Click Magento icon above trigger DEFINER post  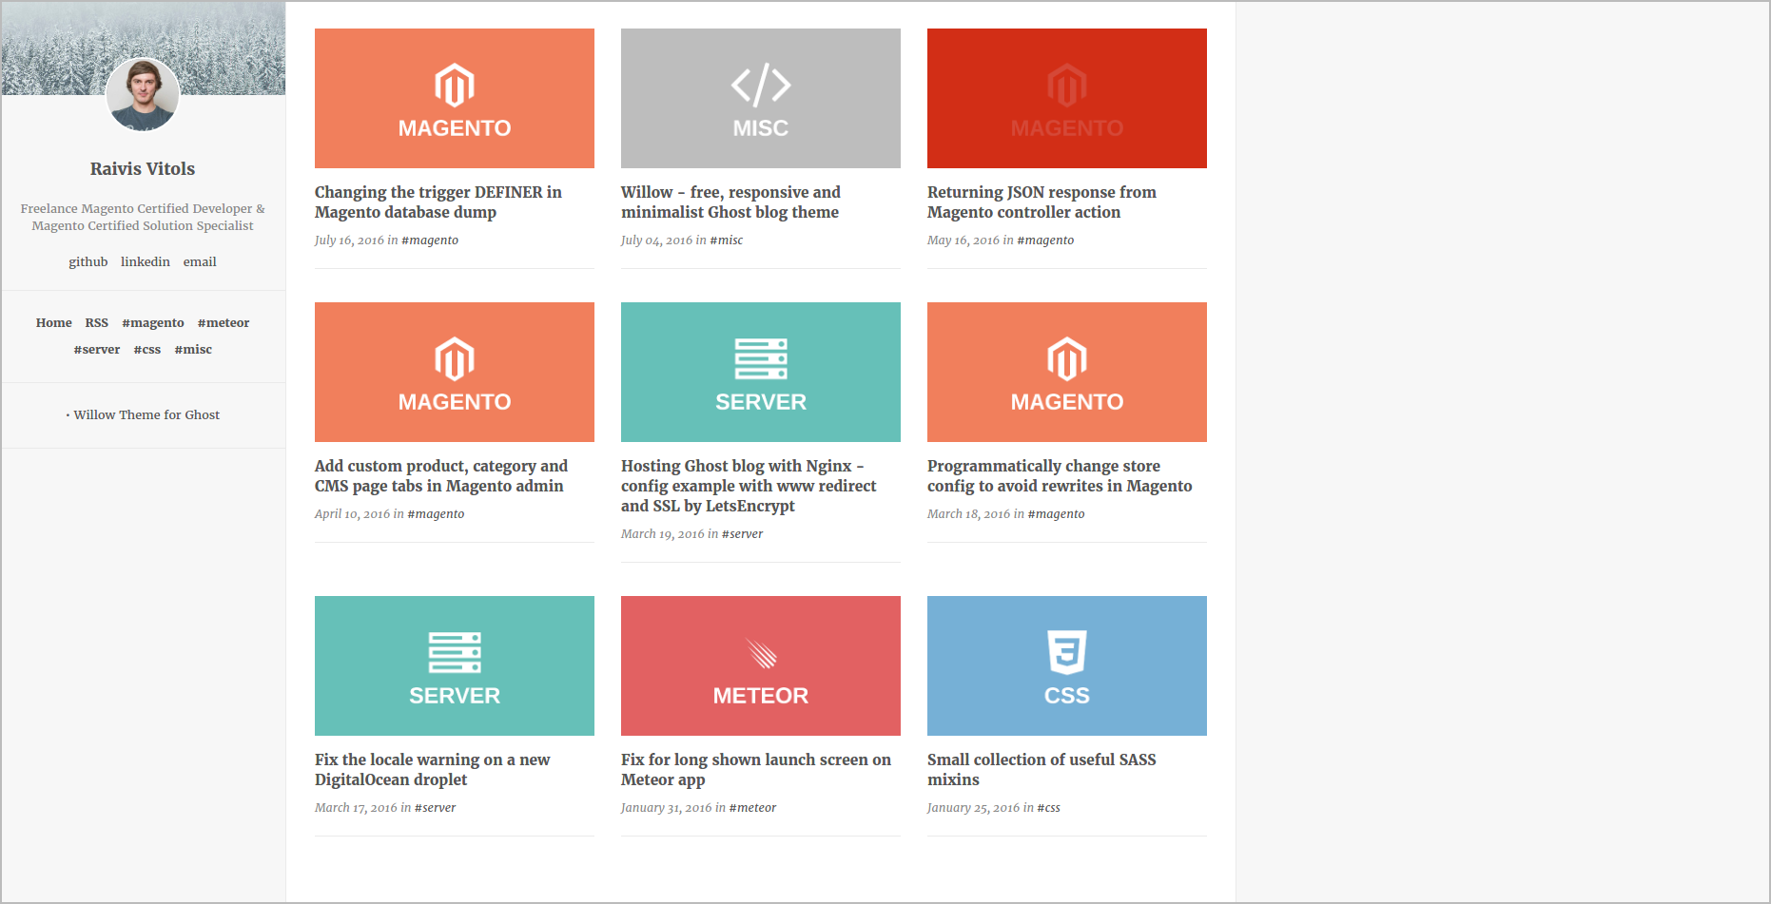455,86
